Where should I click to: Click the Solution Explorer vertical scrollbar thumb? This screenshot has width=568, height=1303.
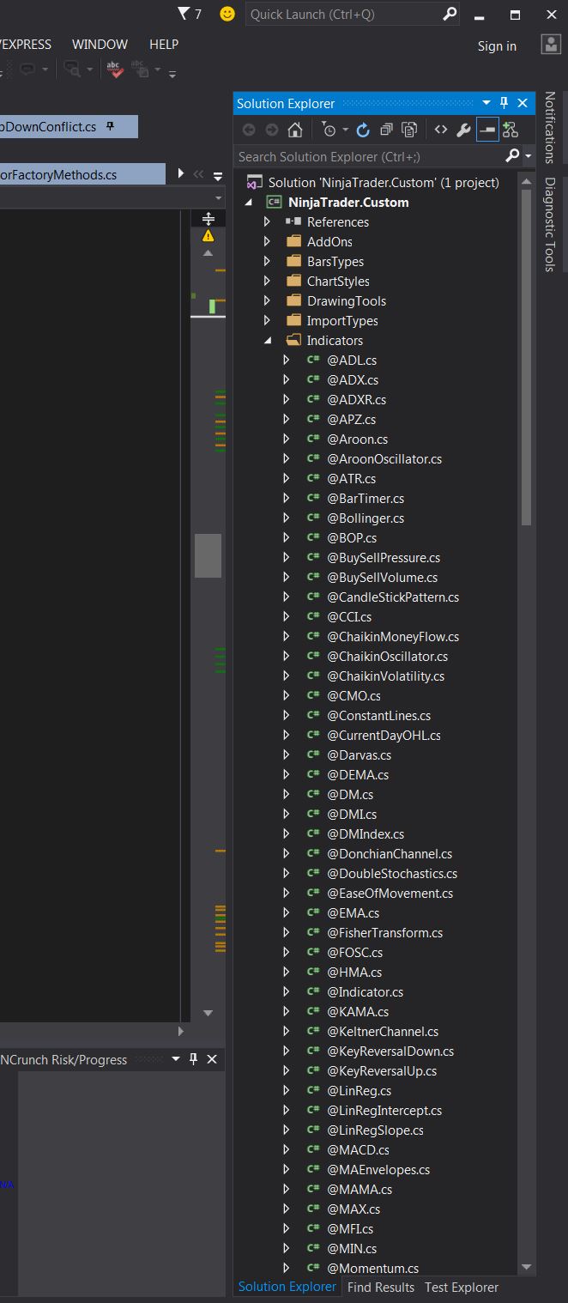[x=526, y=357]
